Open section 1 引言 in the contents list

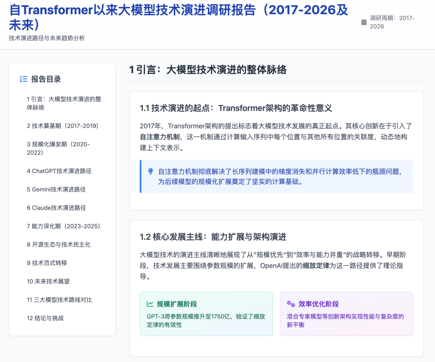64,103
